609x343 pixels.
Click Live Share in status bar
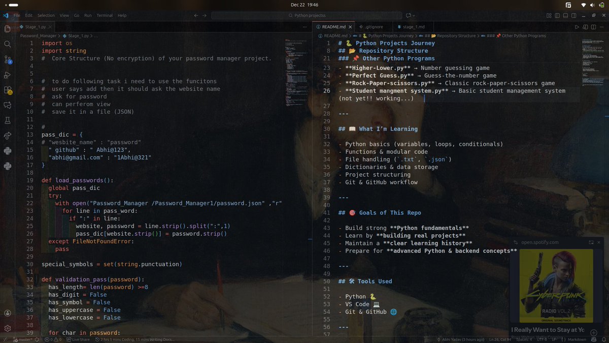tap(78, 339)
